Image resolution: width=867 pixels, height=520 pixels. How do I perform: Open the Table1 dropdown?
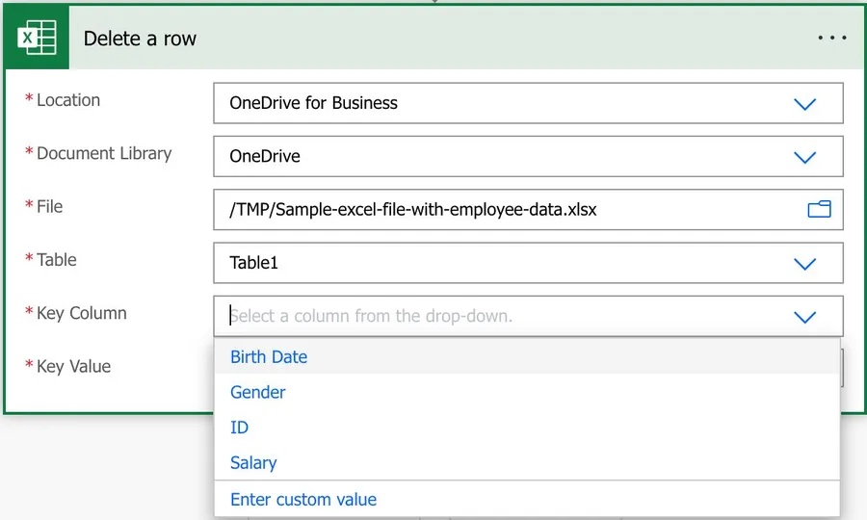[x=501, y=263]
